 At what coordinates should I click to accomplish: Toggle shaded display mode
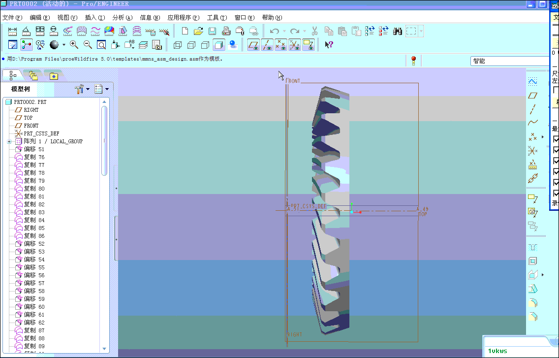pos(219,45)
